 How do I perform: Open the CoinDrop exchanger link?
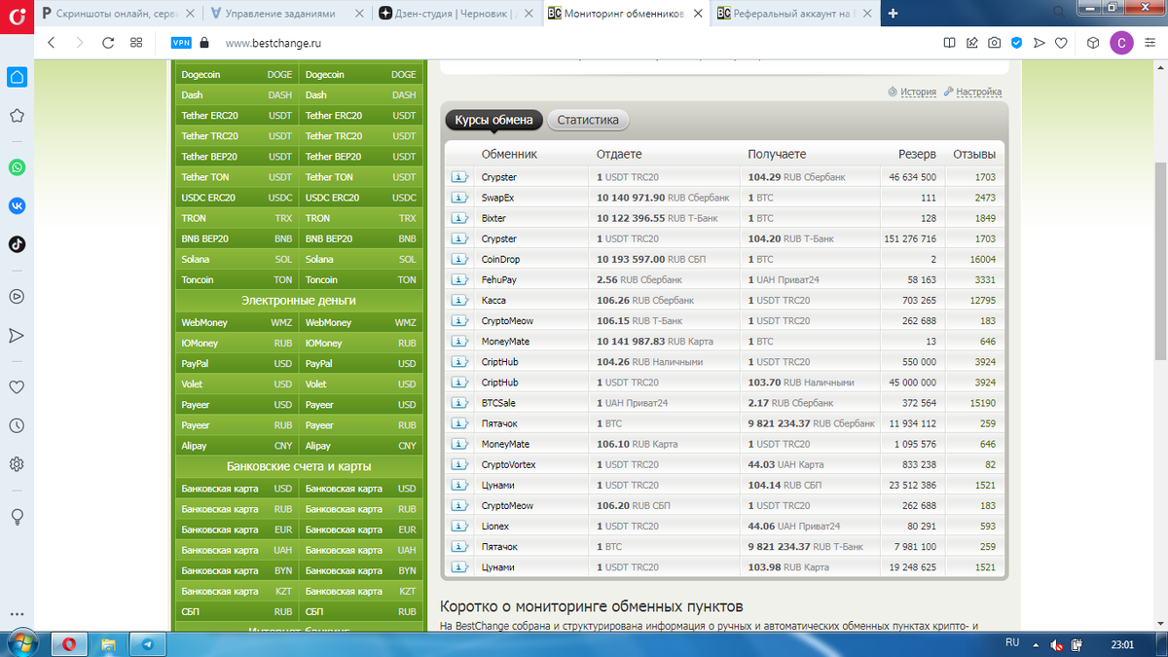[x=500, y=260]
